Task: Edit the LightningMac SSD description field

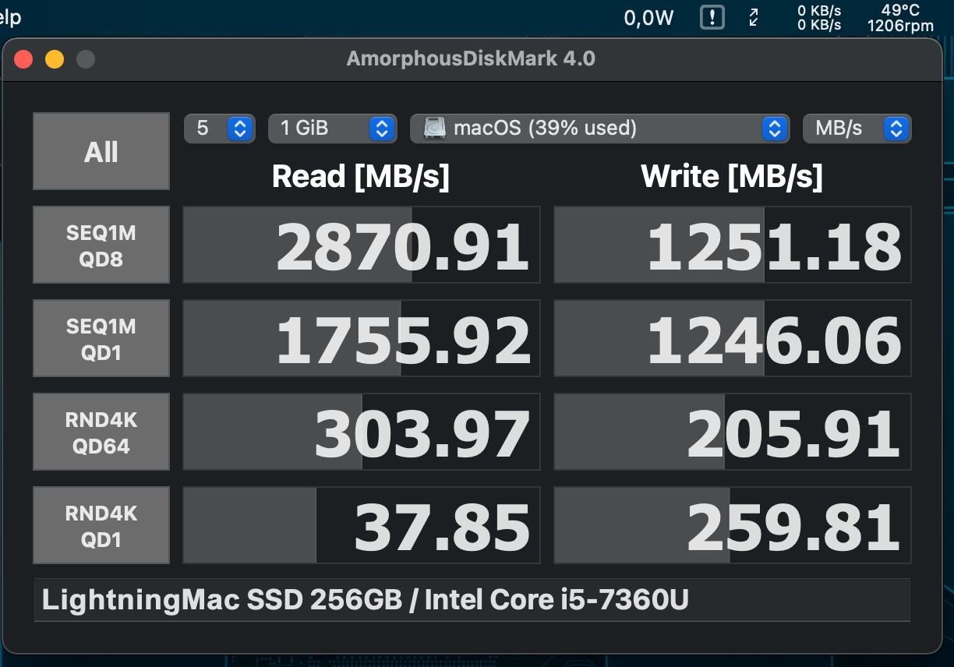Action: pyautogui.click(x=472, y=600)
